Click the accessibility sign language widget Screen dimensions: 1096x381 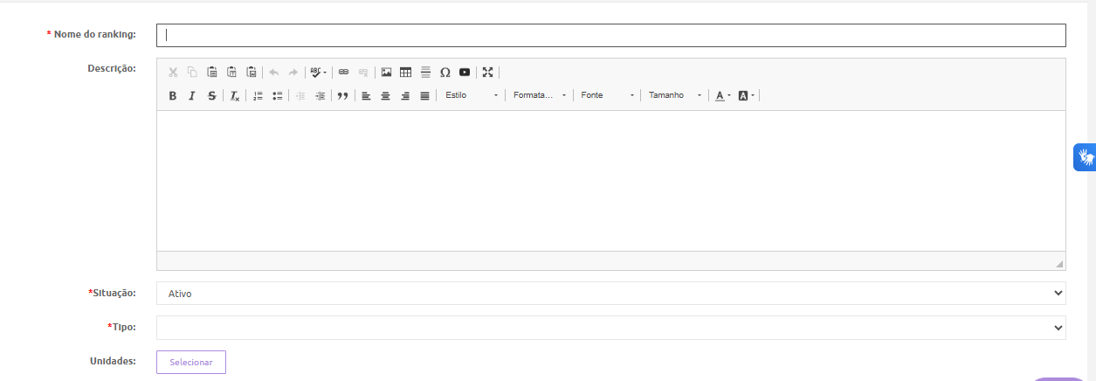click(1085, 157)
